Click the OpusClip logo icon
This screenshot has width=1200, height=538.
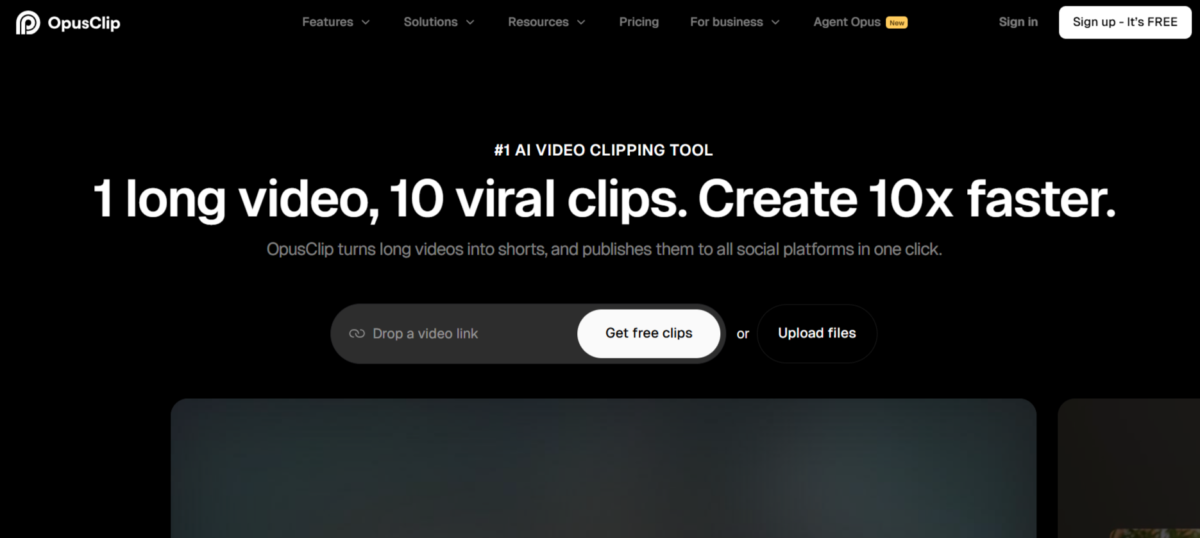[x=28, y=22]
